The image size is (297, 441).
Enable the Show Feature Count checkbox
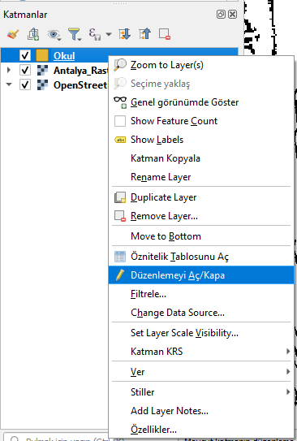tap(120, 121)
